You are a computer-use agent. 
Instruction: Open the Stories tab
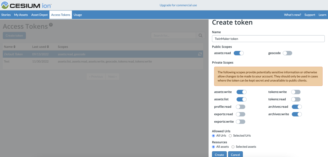[6, 15]
